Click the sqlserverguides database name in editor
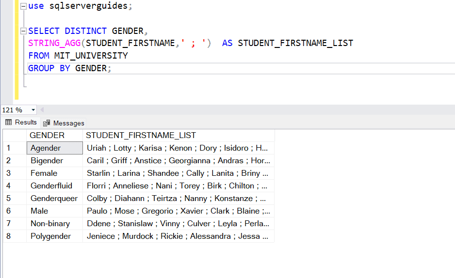The width and height of the screenshot is (455, 278). (x=88, y=6)
